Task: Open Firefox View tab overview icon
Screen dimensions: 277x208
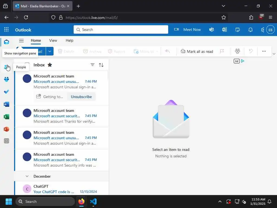Action: (x=5, y=6)
